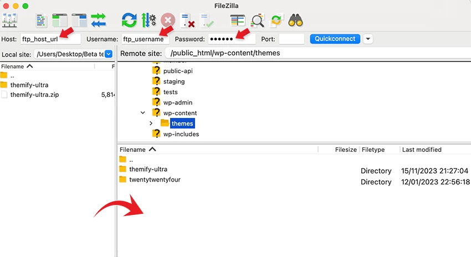Click the local zip size value 5,81
471x257 pixels.
[108, 95]
